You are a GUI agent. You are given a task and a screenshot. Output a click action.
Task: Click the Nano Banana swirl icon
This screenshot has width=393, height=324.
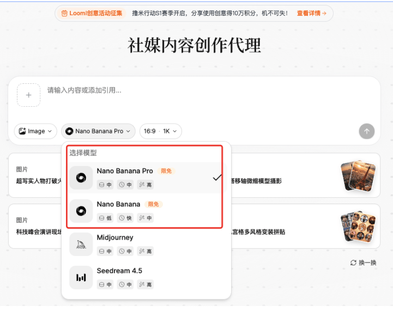coord(81,211)
